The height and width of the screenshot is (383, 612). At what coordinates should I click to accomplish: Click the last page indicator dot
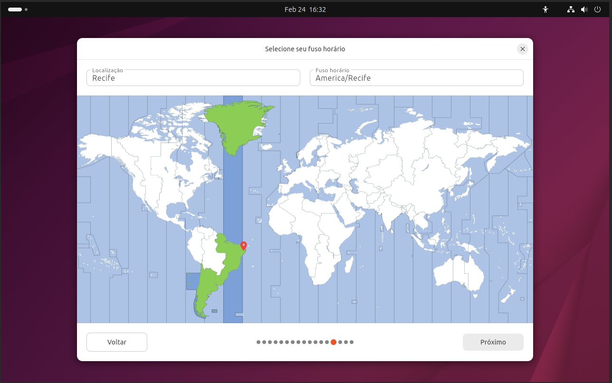tap(352, 342)
